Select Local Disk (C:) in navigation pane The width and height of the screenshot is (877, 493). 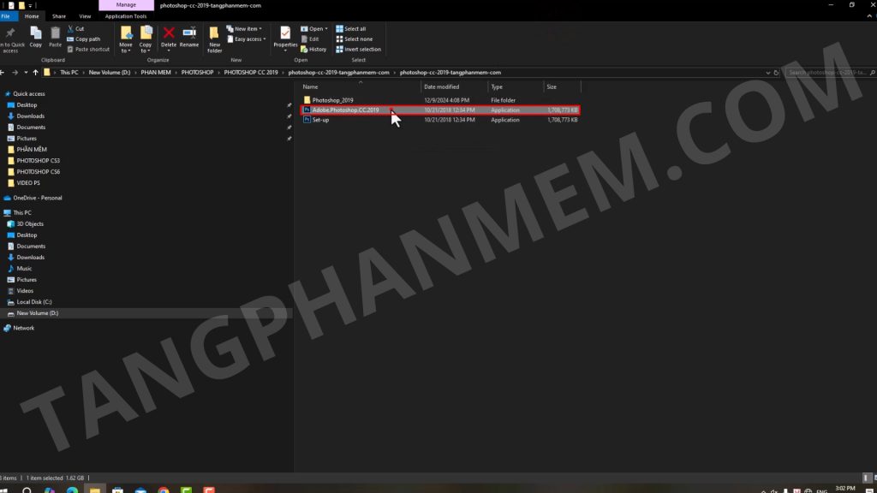(x=34, y=302)
